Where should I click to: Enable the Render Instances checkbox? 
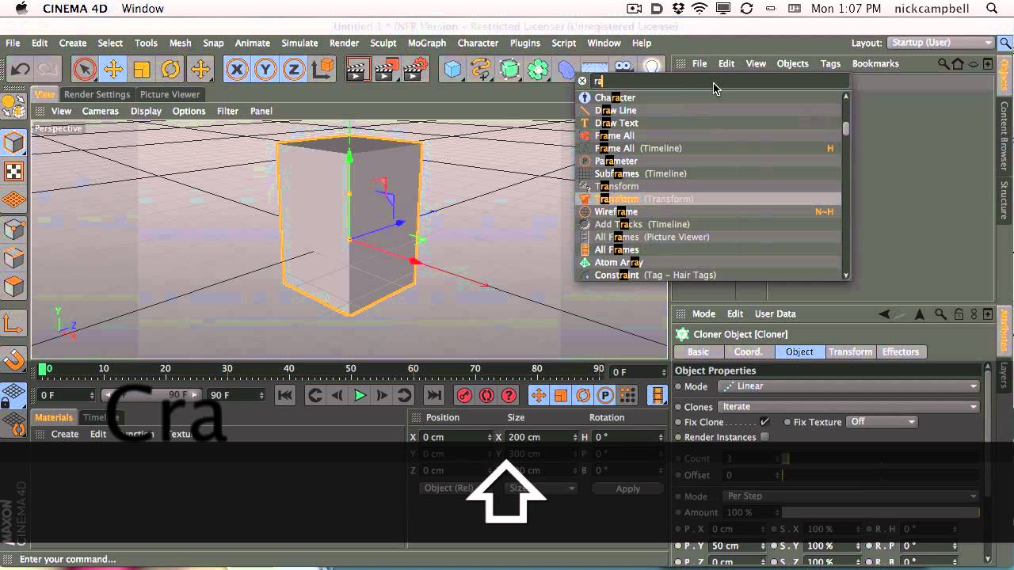coord(764,437)
